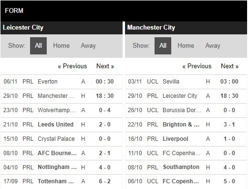Go to Next matches under Manchester City
Viewport: 249px width, 189px height.
[x=230, y=66]
